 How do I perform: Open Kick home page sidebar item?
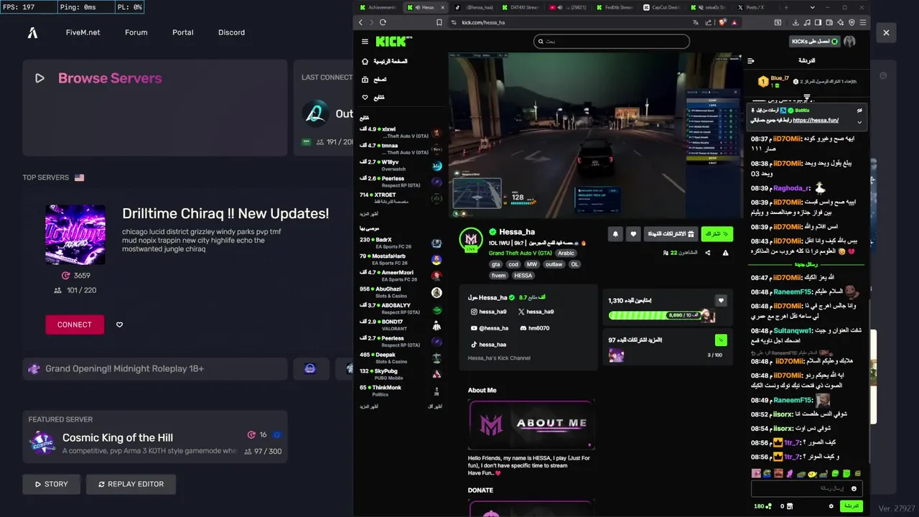(x=384, y=62)
